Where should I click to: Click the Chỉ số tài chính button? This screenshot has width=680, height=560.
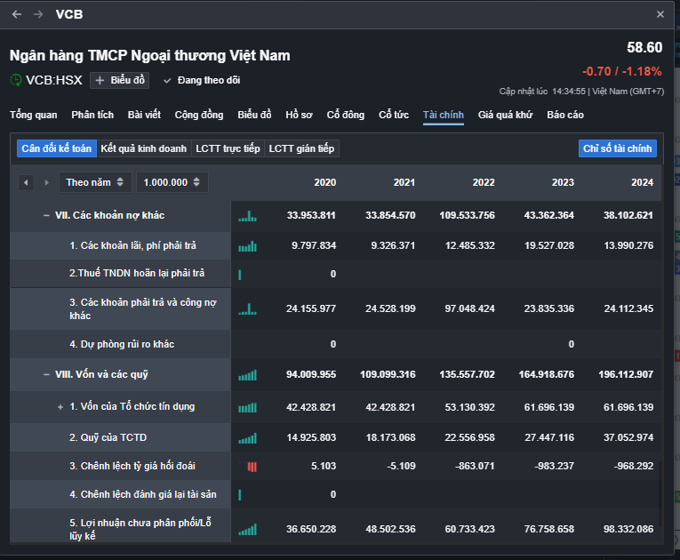coord(617,148)
